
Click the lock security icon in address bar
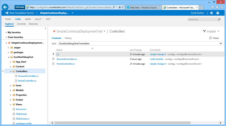(120, 7)
